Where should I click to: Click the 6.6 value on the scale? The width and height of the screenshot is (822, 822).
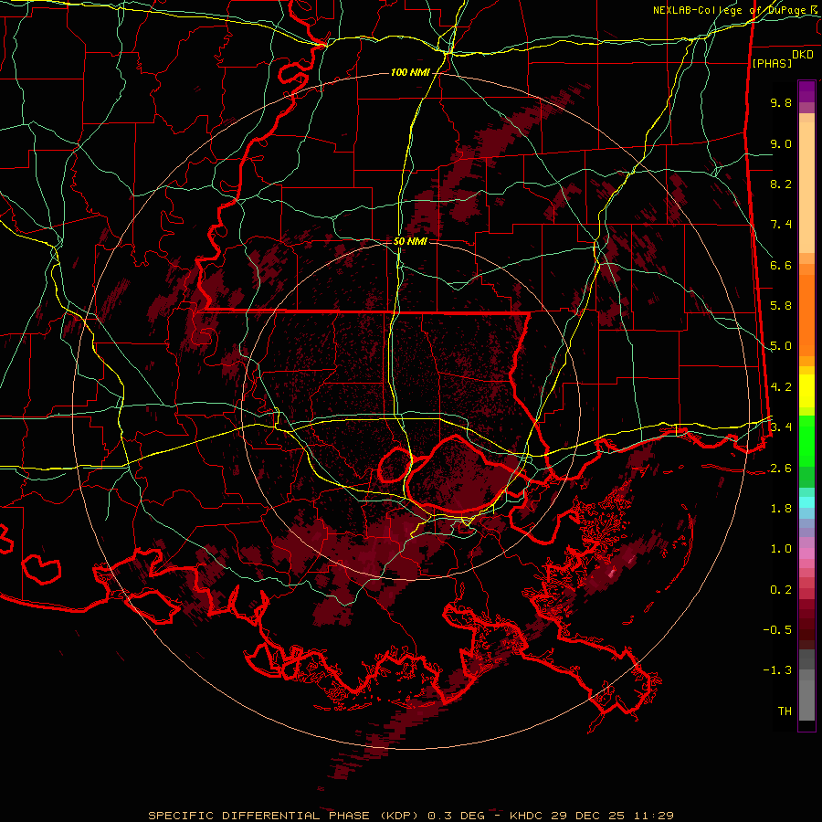pos(781,265)
